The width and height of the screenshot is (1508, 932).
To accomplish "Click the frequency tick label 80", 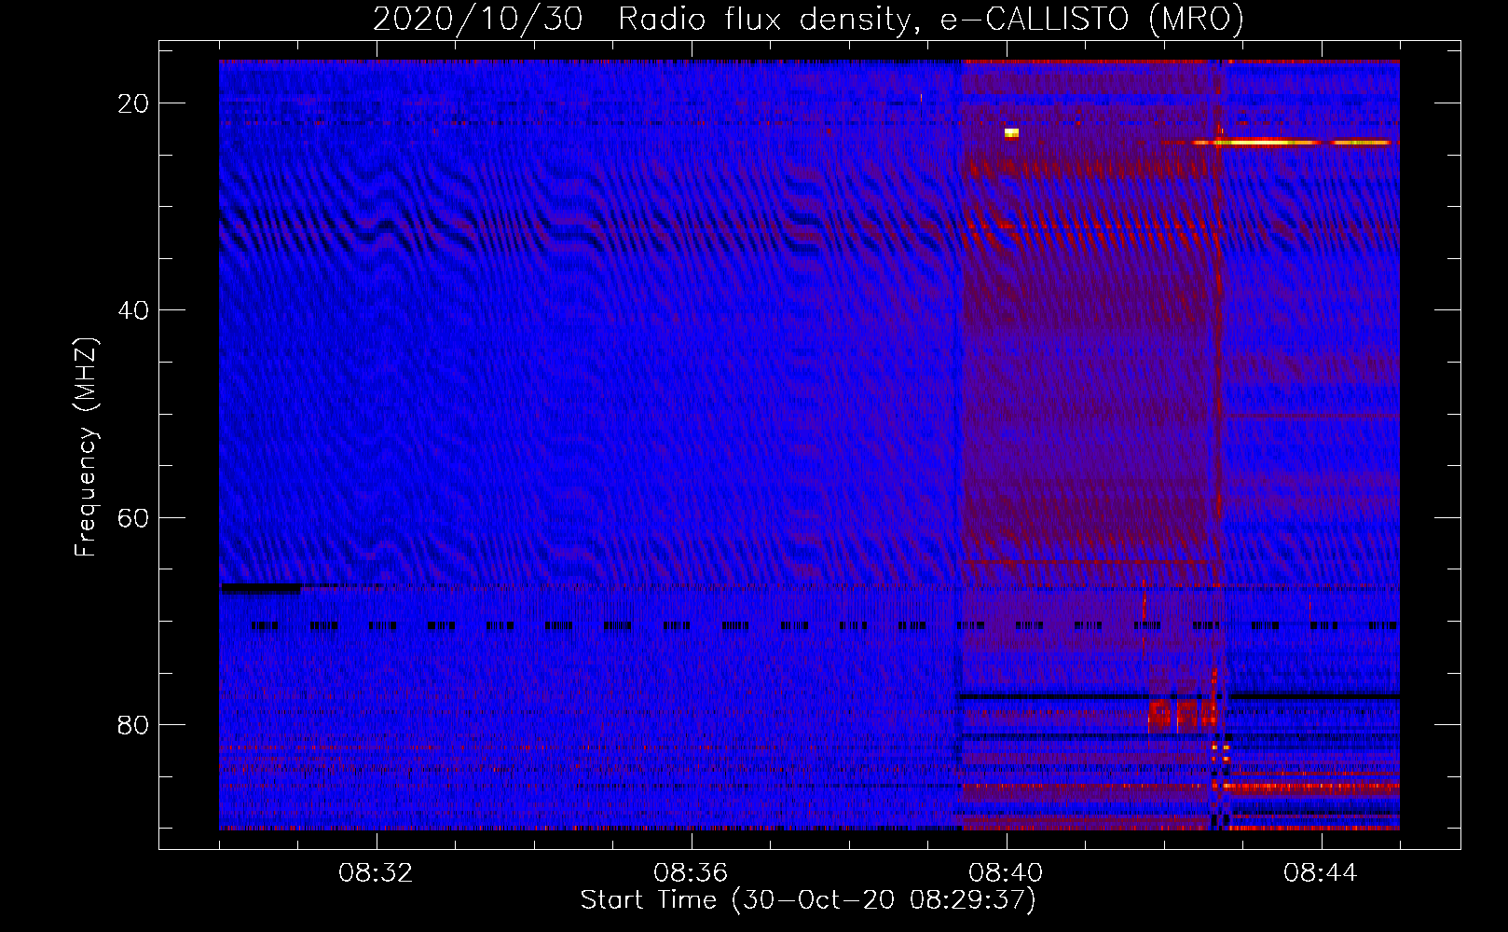I will pos(133,724).
